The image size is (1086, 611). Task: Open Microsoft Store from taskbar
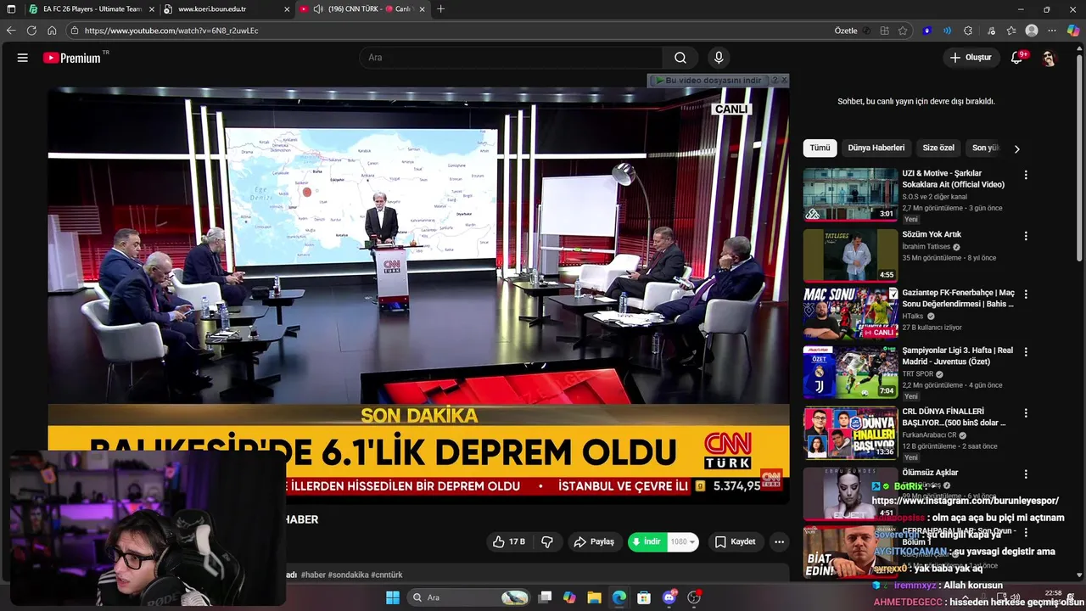click(644, 597)
